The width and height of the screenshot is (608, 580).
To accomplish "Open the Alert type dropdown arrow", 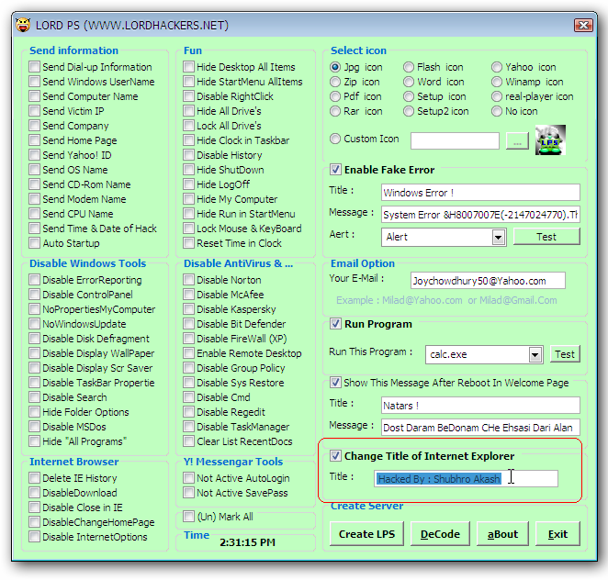I will (499, 237).
